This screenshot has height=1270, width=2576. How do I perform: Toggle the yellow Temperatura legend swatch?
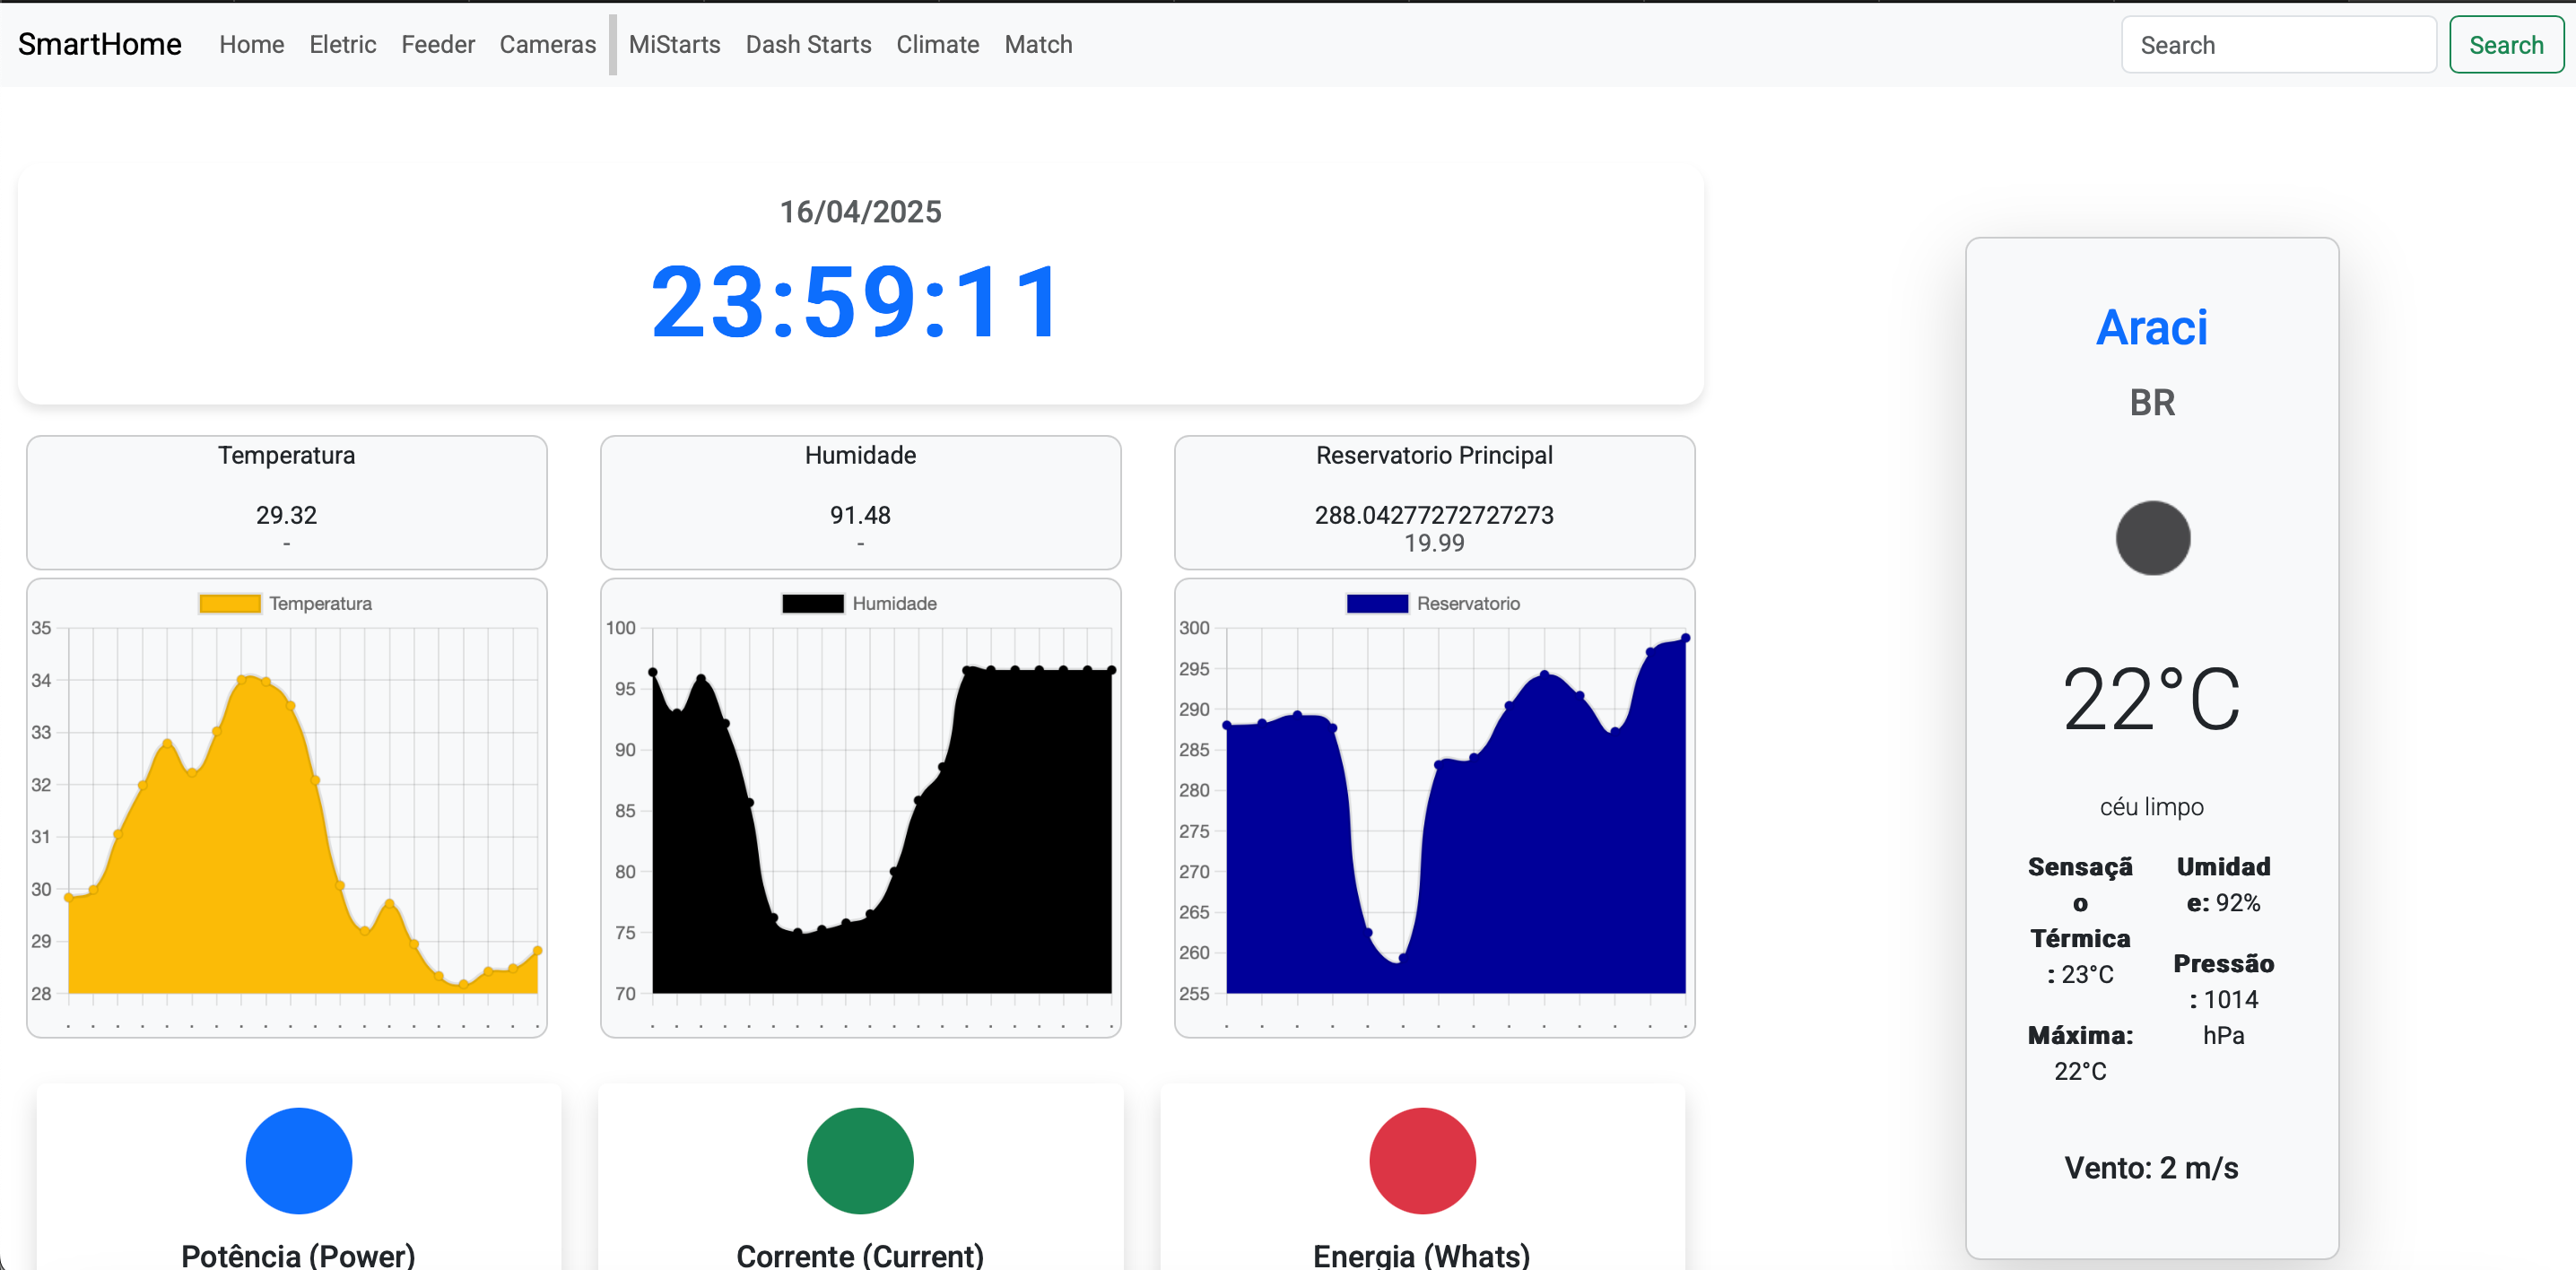pyautogui.click(x=230, y=604)
